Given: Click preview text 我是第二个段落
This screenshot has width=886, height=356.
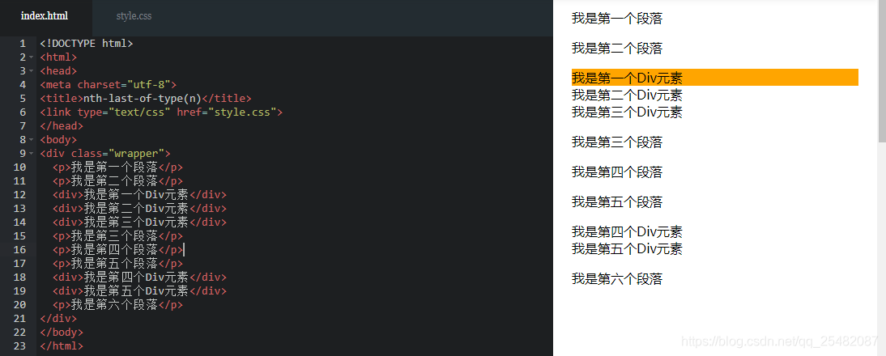Looking at the screenshot, I should [616, 49].
